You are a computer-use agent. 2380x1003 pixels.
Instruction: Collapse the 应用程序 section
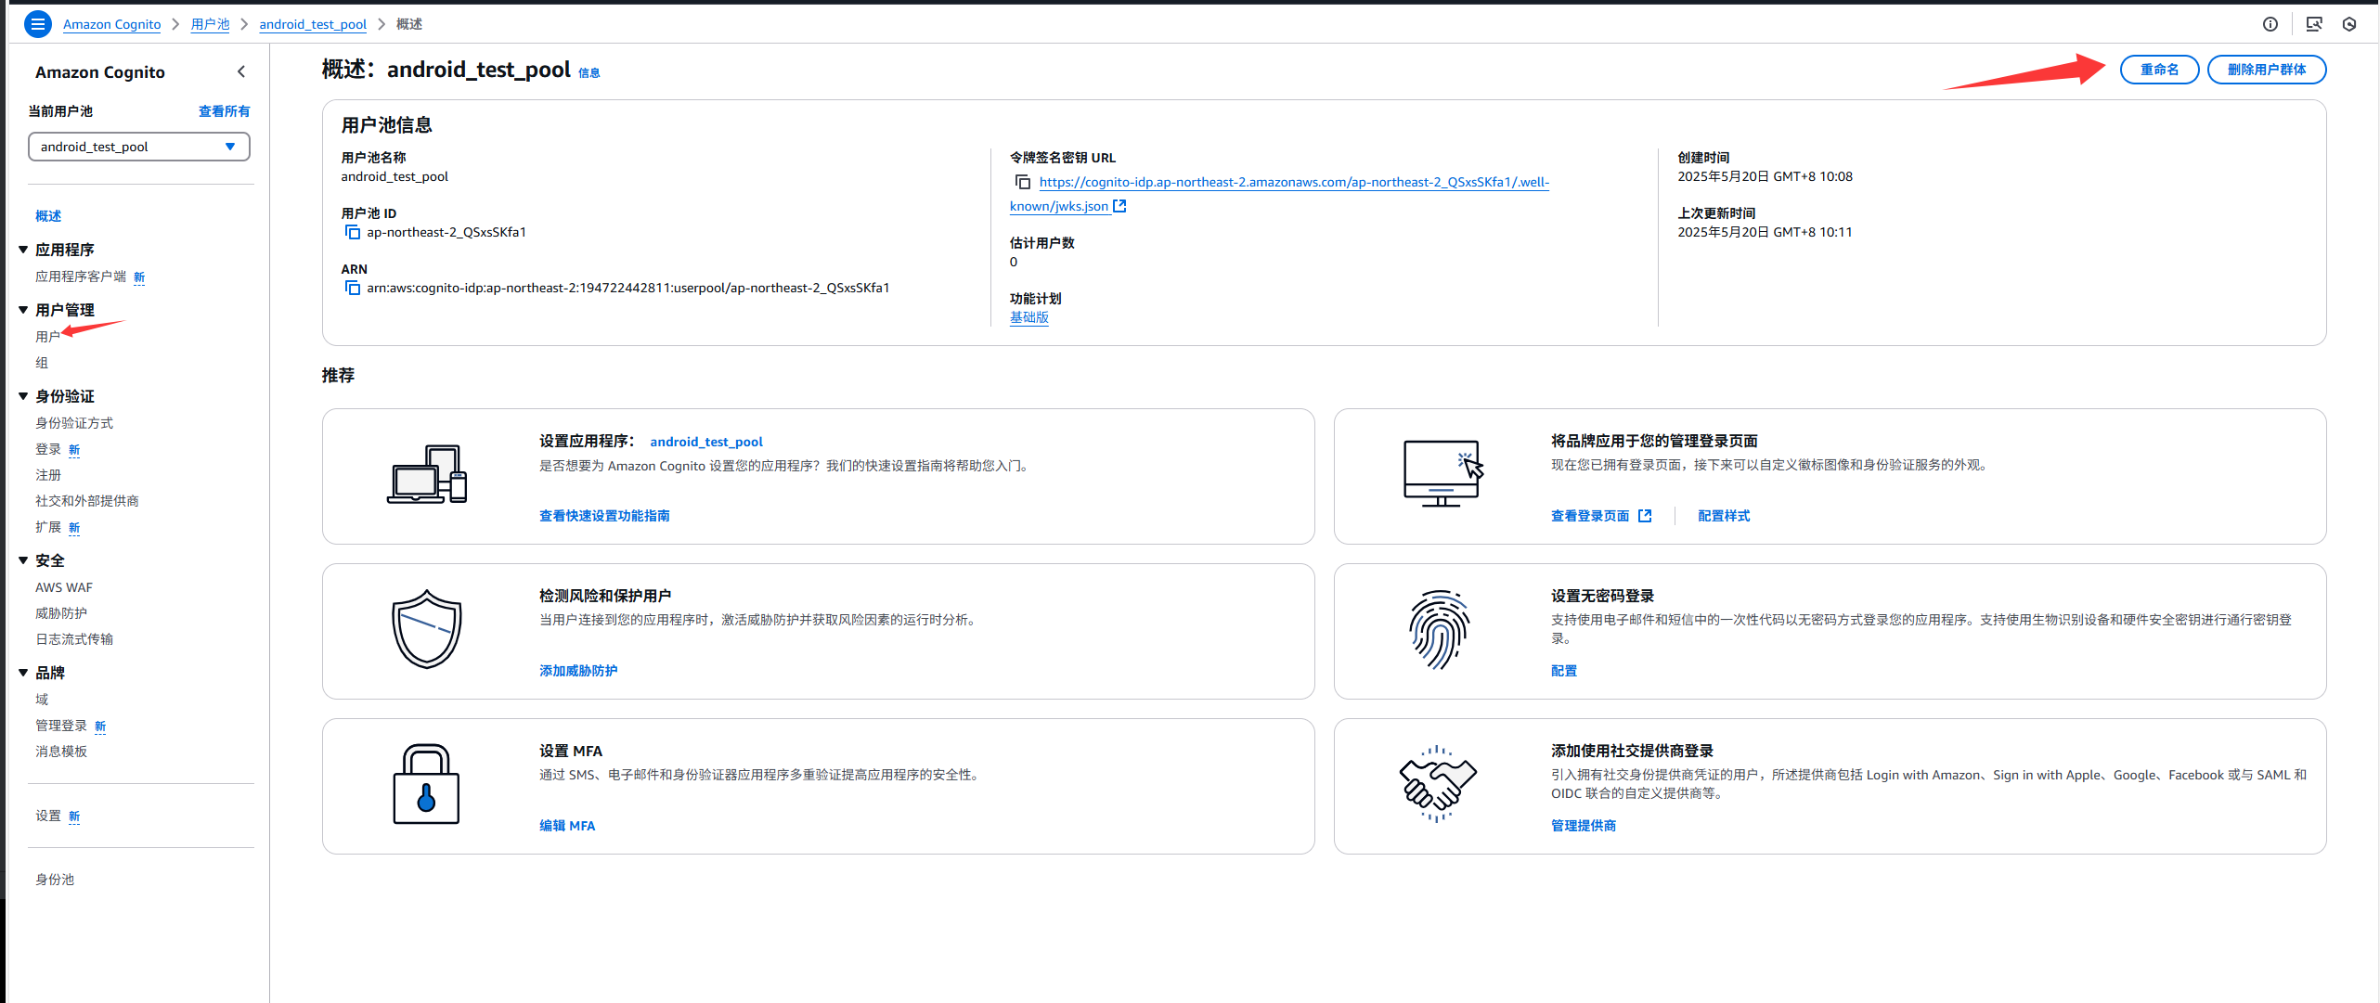23,250
